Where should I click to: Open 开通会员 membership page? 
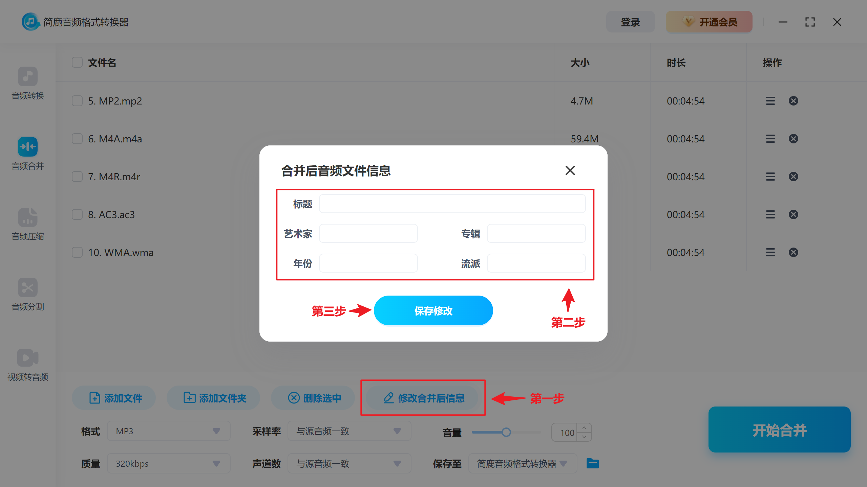pyautogui.click(x=709, y=22)
